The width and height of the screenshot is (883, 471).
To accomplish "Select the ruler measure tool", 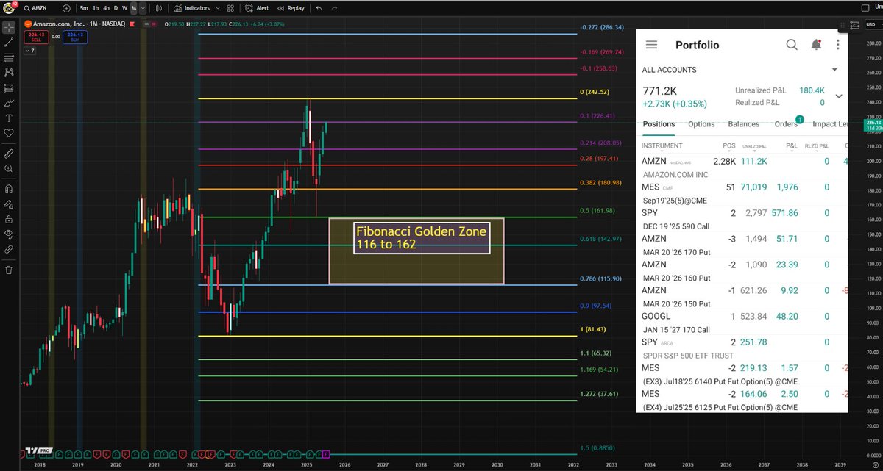I will coord(9,154).
